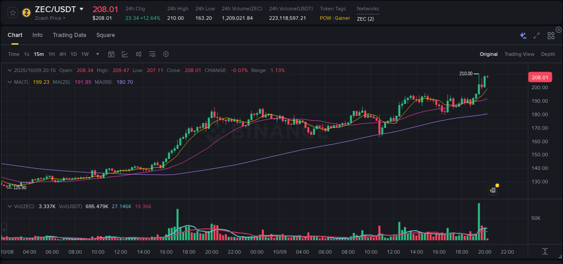Open the ZEC/USDT pair dropdown

tap(81, 9)
